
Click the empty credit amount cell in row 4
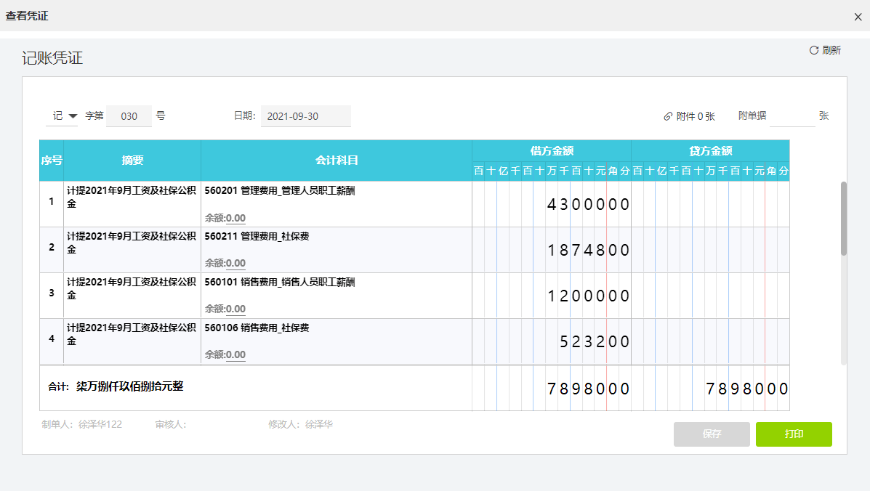(709, 341)
